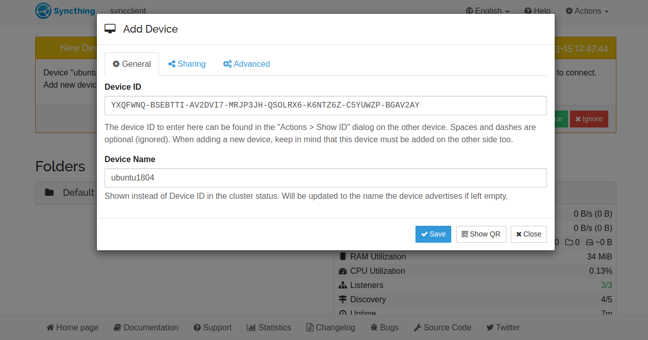Click the question mark icon beside Help
The height and width of the screenshot is (340, 648).
[x=528, y=11]
